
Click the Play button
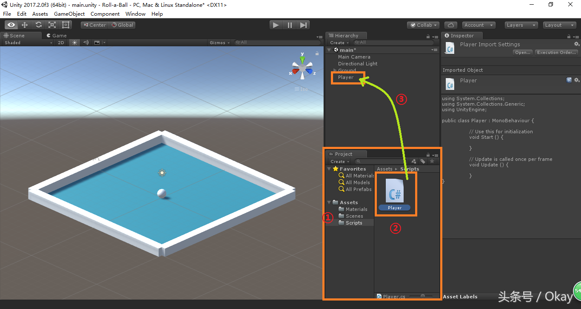click(276, 25)
